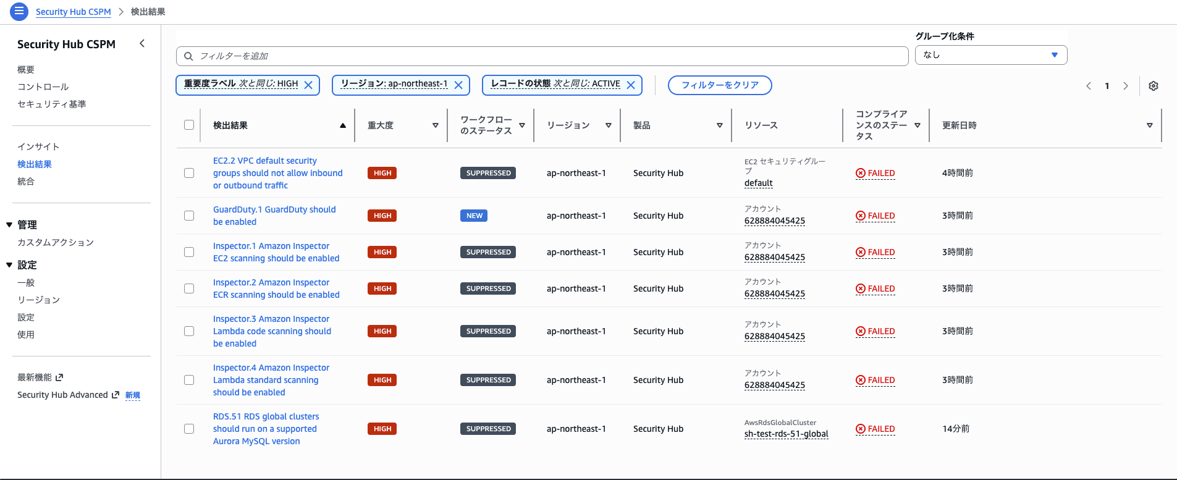Open EC2.2 VPC default security groups finding
This screenshot has width=1177, height=480.
coord(278,173)
